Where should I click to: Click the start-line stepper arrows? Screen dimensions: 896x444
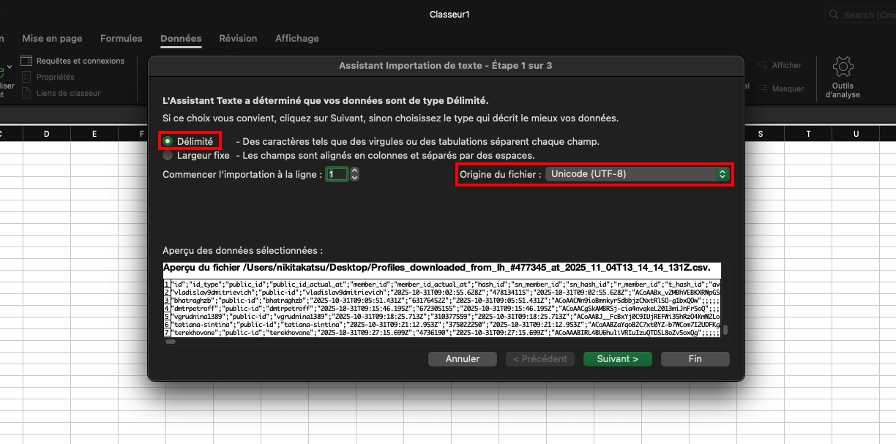(355, 174)
